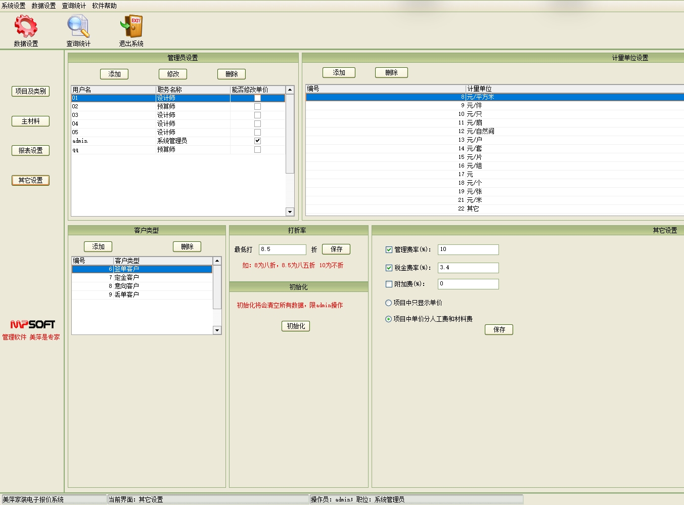Click 修改 button in 管理员设置
Viewport: 684px width, 505px height.
(173, 74)
